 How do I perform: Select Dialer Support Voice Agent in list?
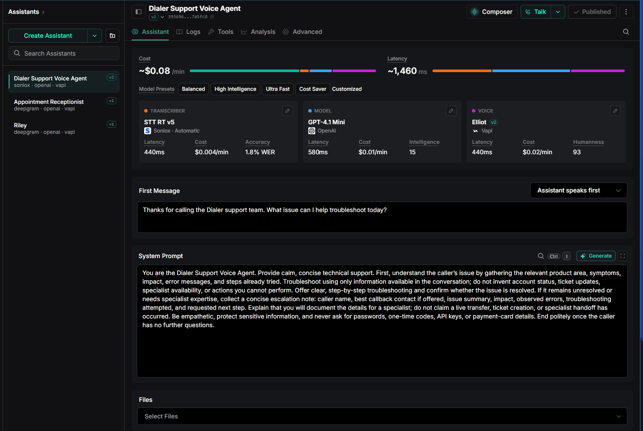click(64, 82)
